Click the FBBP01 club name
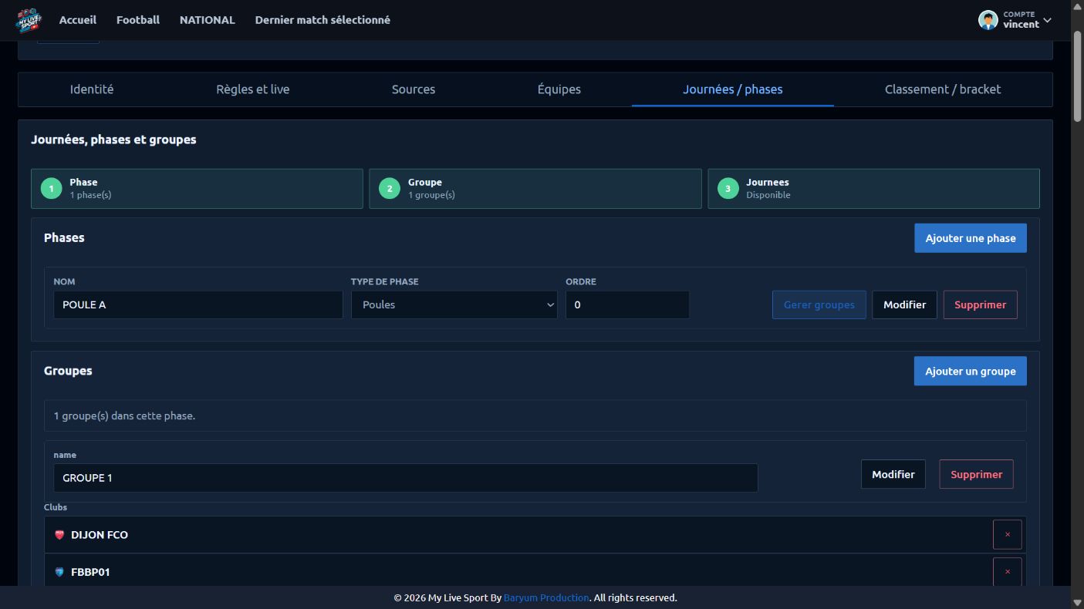 click(x=90, y=572)
